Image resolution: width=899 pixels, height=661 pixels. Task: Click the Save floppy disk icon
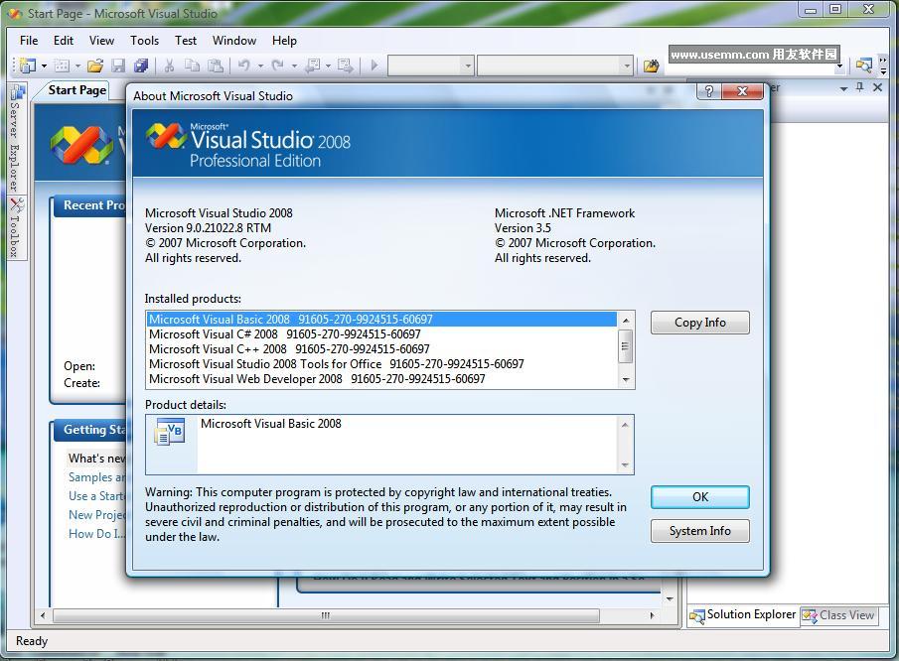pyautogui.click(x=118, y=66)
